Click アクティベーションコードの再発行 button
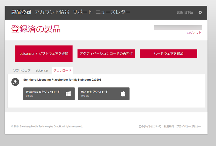Viewport: 216px width, 146px height. pyautogui.click(x=106, y=54)
